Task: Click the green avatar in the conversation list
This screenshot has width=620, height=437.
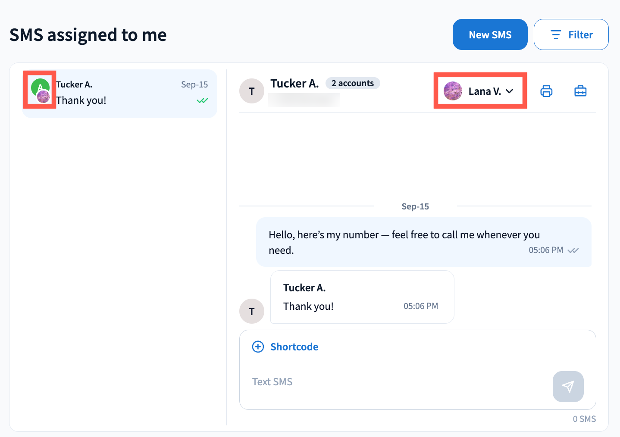Action: (x=39, y=87)
